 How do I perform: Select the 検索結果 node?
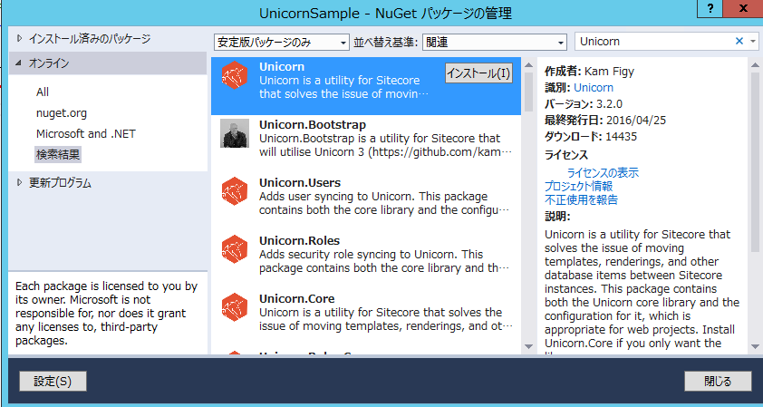click(58, 155)
